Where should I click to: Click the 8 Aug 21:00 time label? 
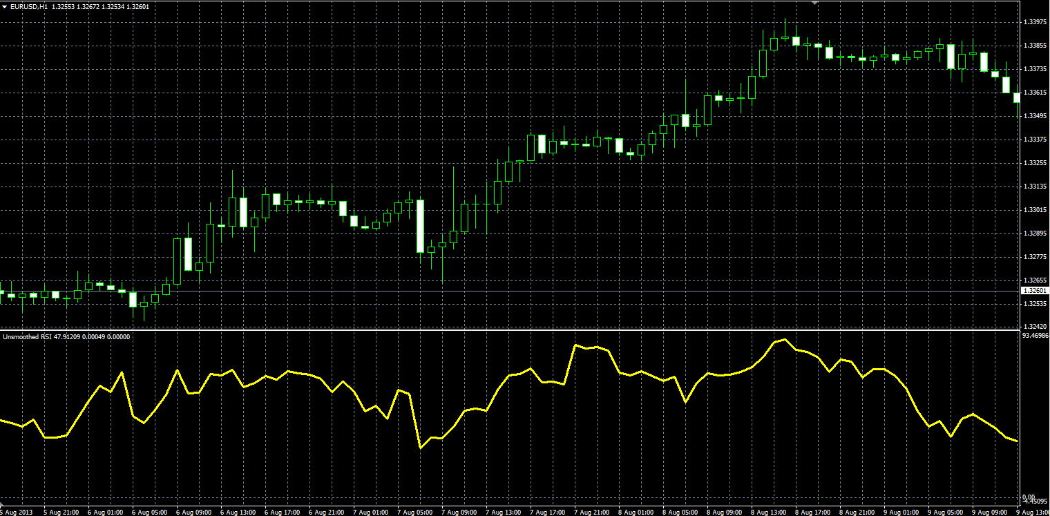coord(857,512)
